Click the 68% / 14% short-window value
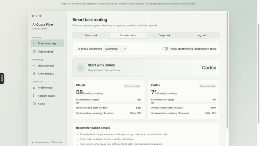Screen dimensions: 260x146 (x=136, y=113)
